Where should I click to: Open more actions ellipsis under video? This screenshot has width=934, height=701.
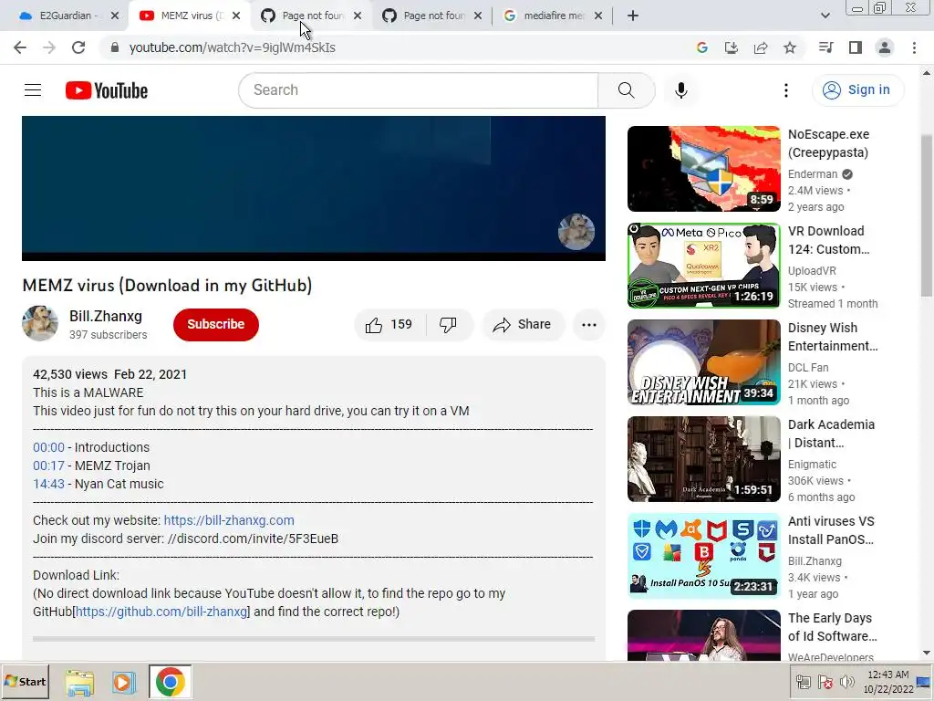click(589, 325)
